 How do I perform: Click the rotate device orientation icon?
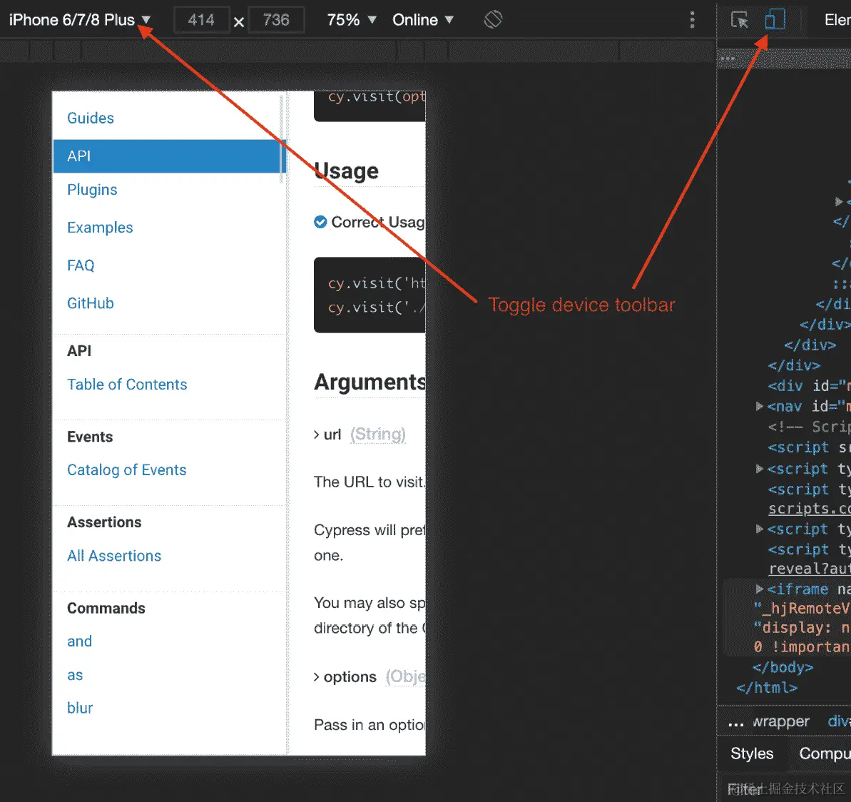[x=494, y=20]
